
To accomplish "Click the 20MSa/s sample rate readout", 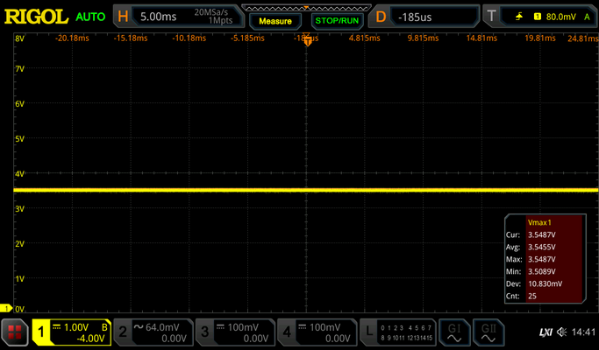I will click(210, 12).
